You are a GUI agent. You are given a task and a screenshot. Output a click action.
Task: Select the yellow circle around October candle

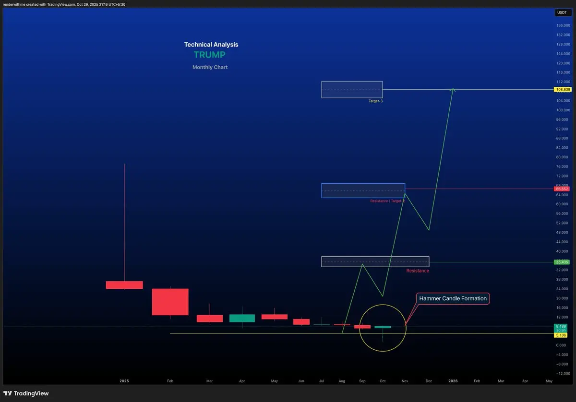tap(383, 328)
